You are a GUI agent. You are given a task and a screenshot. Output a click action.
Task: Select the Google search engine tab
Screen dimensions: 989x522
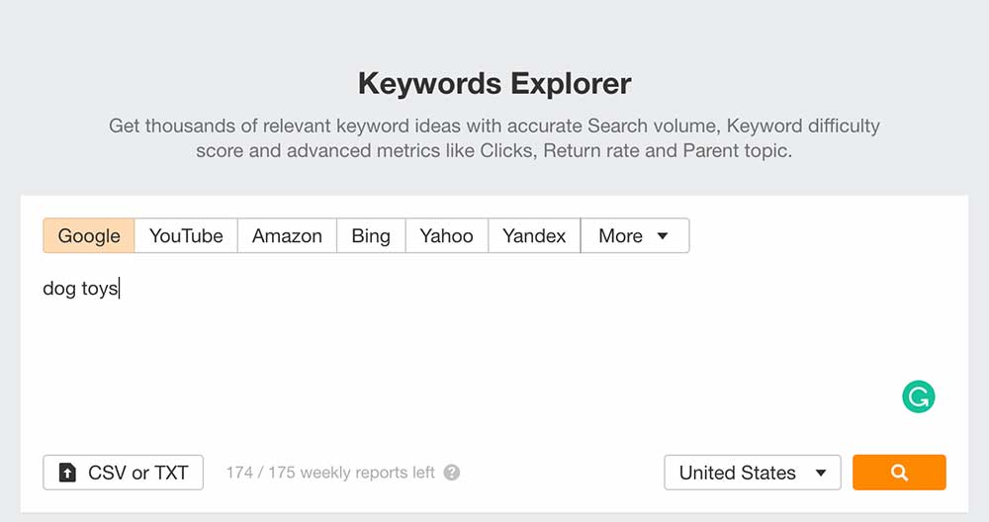coord(89,236)
